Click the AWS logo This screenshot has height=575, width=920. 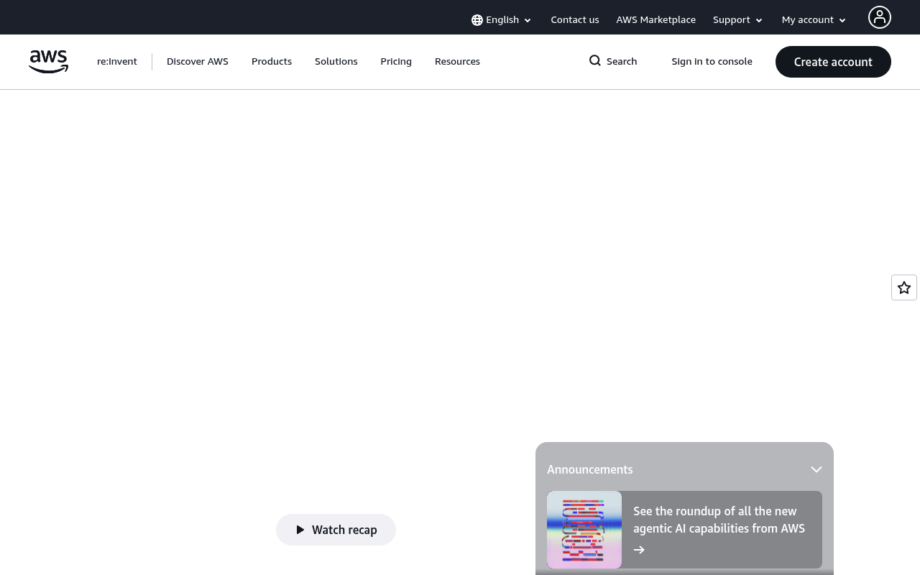(x=48, y=62)
